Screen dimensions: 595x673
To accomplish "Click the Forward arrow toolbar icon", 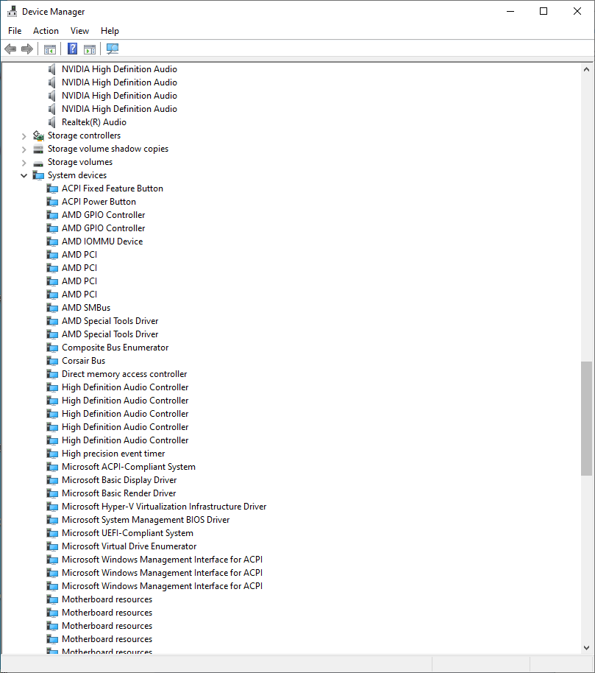I will [27, 49].
